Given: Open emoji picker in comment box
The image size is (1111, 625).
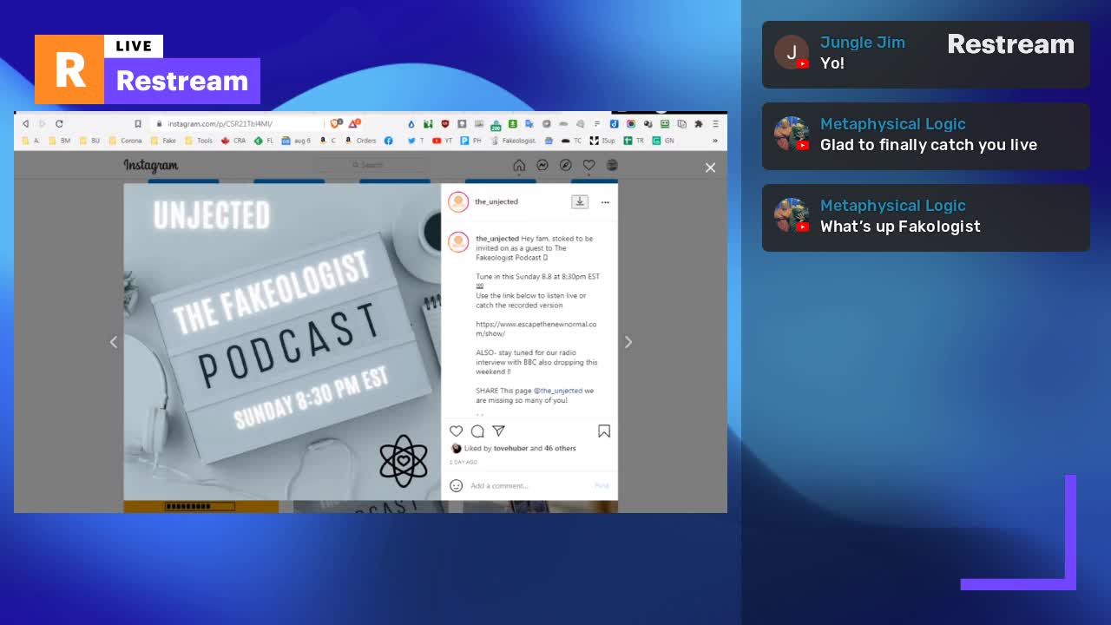Looking at the screenshot, I should [457, 485].
